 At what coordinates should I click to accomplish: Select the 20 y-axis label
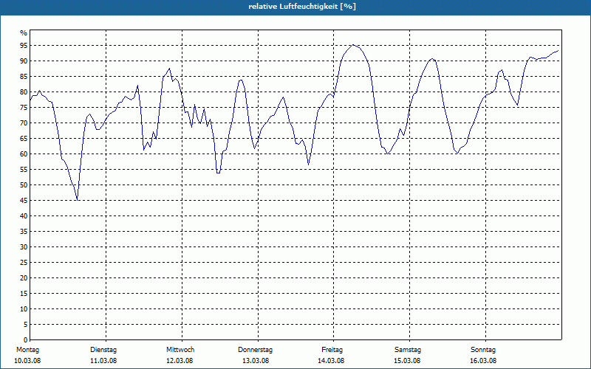24,278
